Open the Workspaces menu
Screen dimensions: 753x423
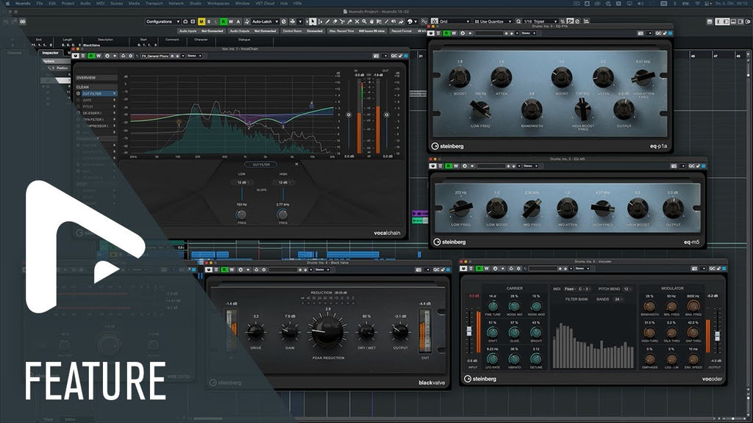click(x=218, y=4)
